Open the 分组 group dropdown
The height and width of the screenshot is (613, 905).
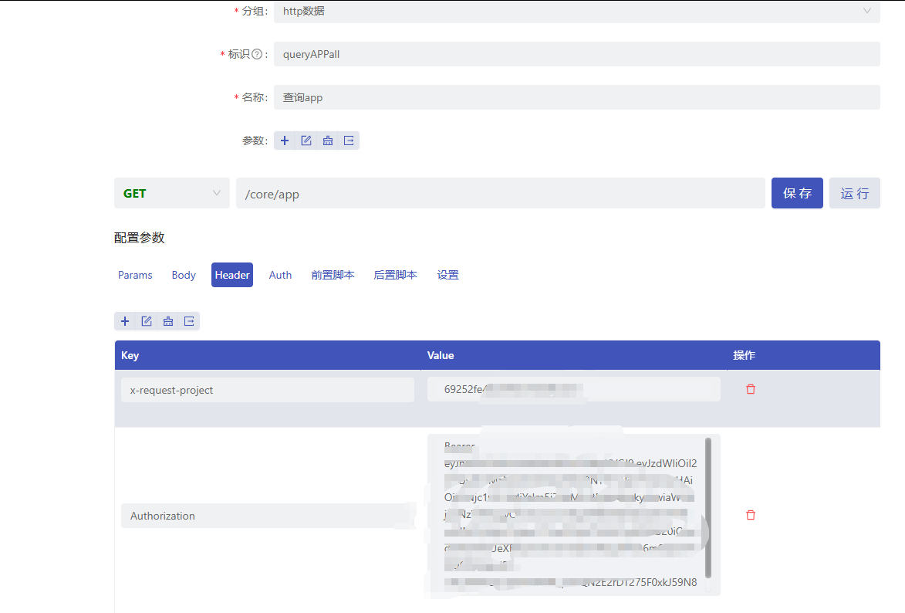[x=576, y=11]
